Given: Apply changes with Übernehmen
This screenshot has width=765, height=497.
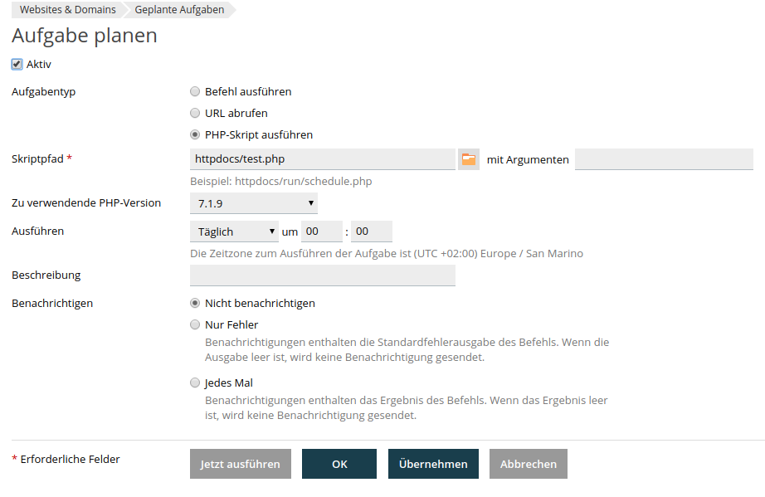Looking at the screenshot, I should [433, 464].
